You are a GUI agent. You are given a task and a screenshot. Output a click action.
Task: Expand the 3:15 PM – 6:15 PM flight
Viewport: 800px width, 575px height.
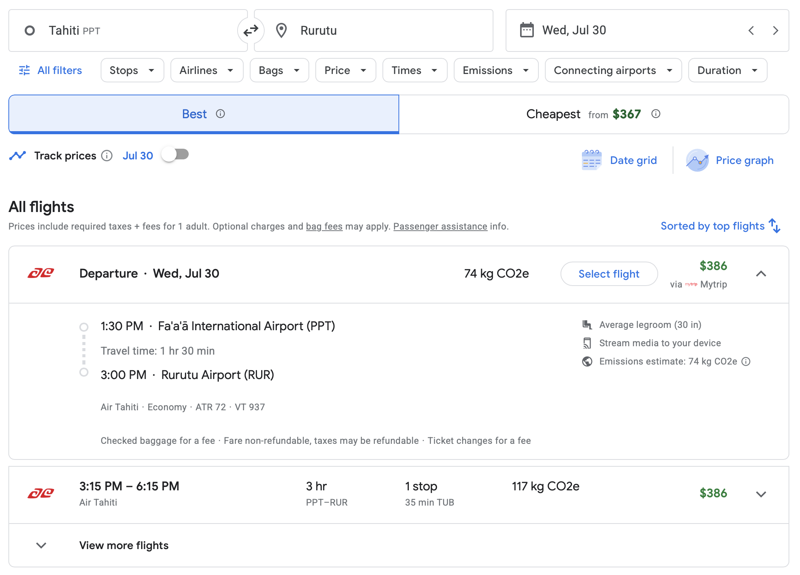click(761, 494)
